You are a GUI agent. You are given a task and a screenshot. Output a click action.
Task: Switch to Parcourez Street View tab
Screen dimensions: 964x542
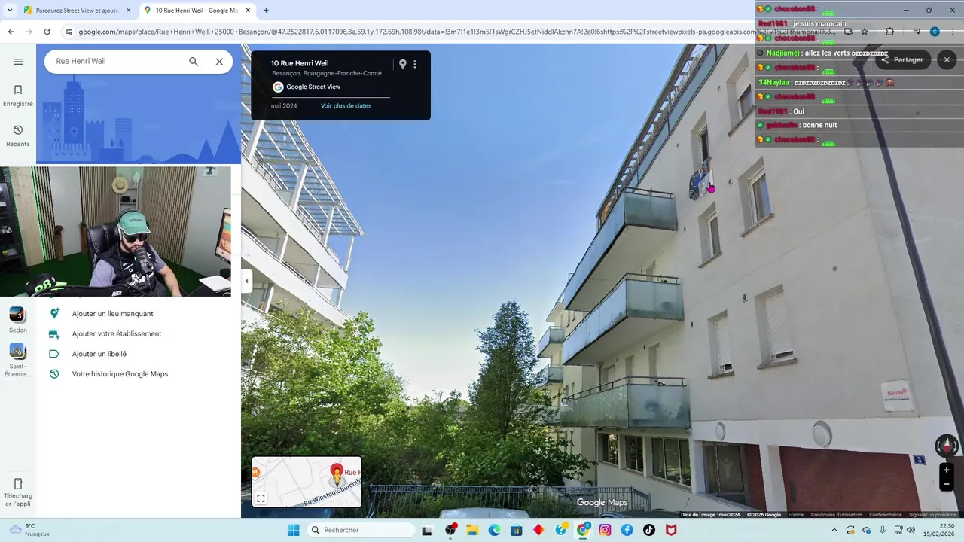tap(72, 11)
